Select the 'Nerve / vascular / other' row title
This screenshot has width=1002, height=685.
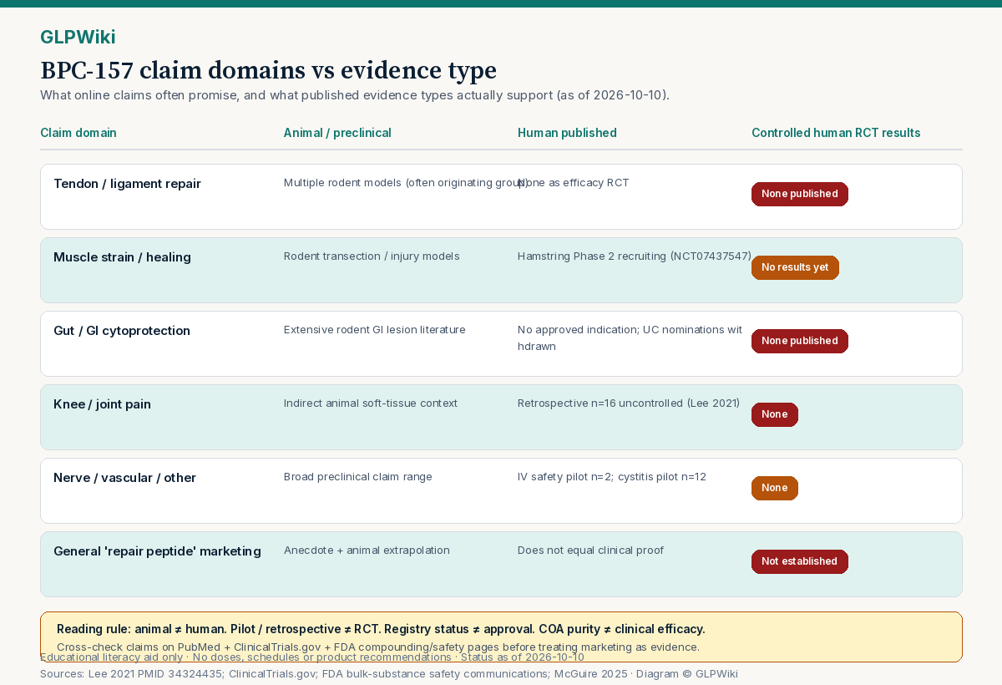pyautogui.click(x=124, y=478)
